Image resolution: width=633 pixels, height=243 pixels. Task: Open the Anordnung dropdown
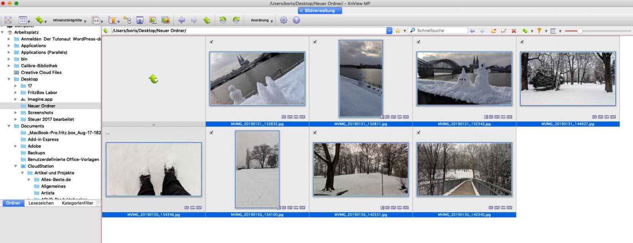click(x=262, y=21)
